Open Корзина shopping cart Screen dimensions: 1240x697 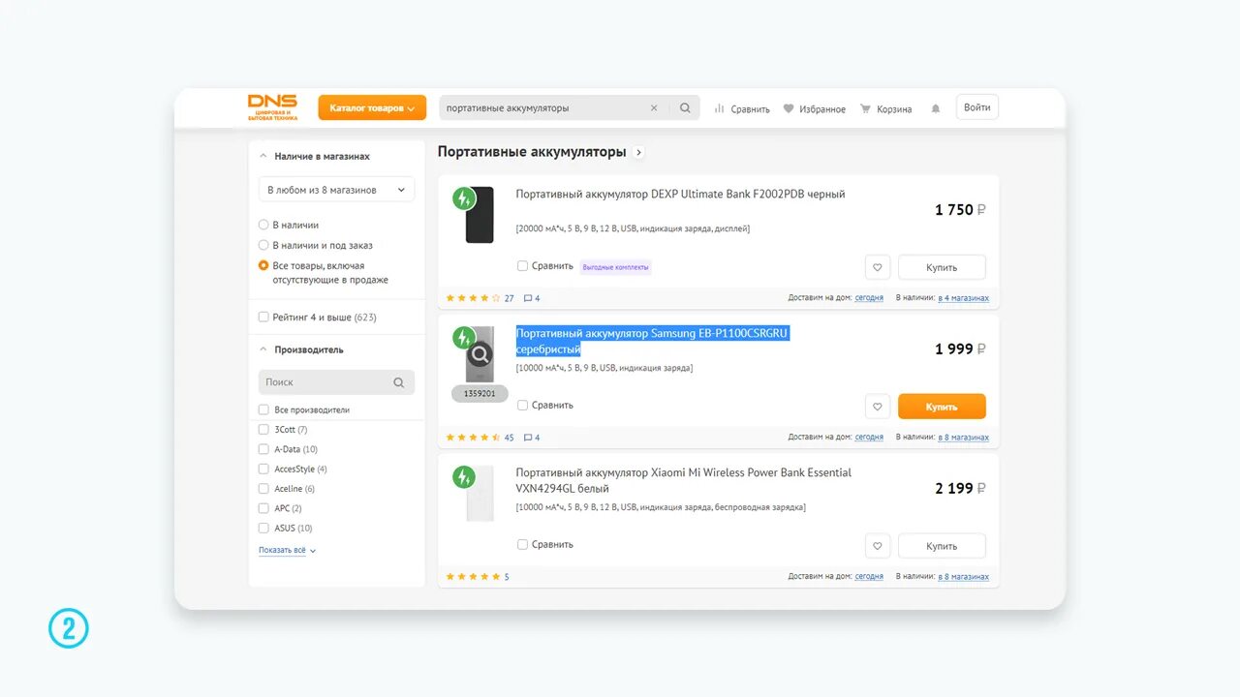pyautogui.click(x=885, y=109)
